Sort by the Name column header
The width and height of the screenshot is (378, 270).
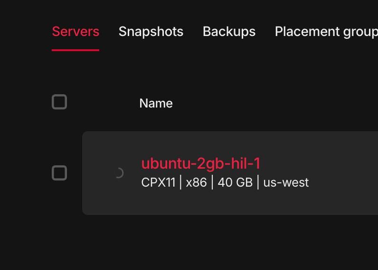(156, 103)
